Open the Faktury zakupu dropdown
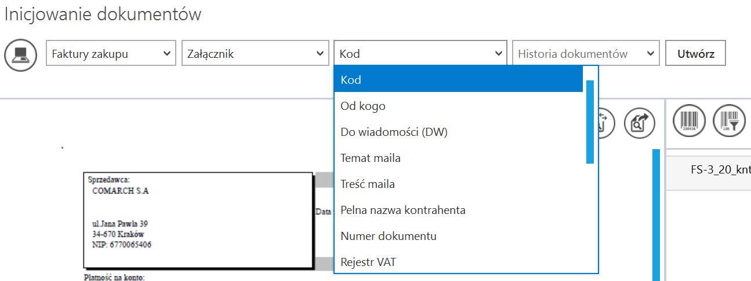 click(x=111, y=54)
